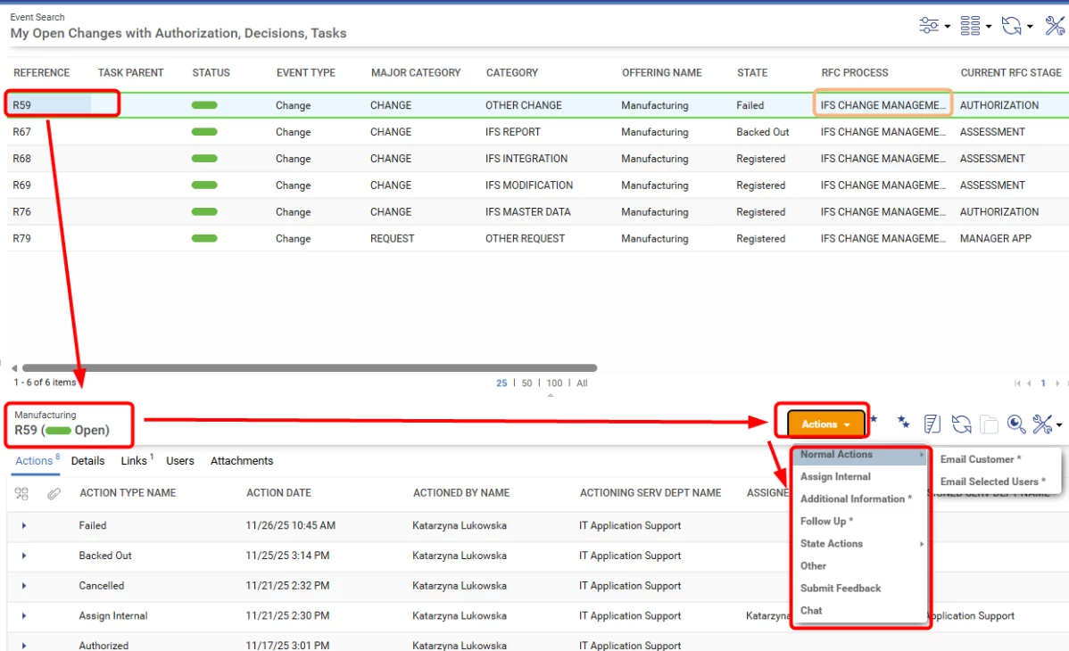Open the wrench and screwdriver tools at top
The width and height of the screenshot is (1069, 651).
(x=1055, y=26)
